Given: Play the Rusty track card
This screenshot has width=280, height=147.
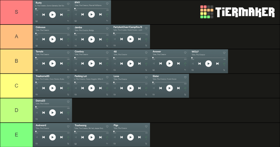Looking at the screenshot, I should [x=53, y=15].
